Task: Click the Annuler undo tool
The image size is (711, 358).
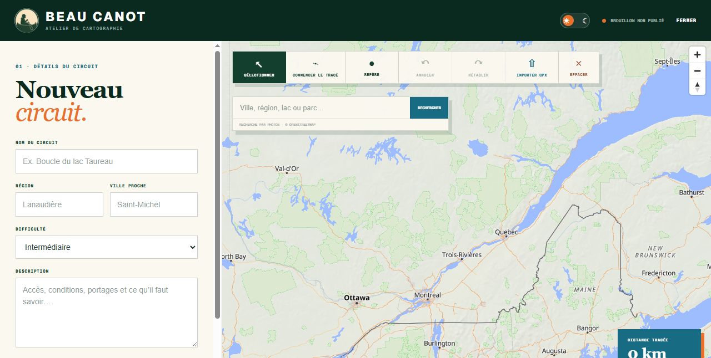Action: (x=425, y=68)
